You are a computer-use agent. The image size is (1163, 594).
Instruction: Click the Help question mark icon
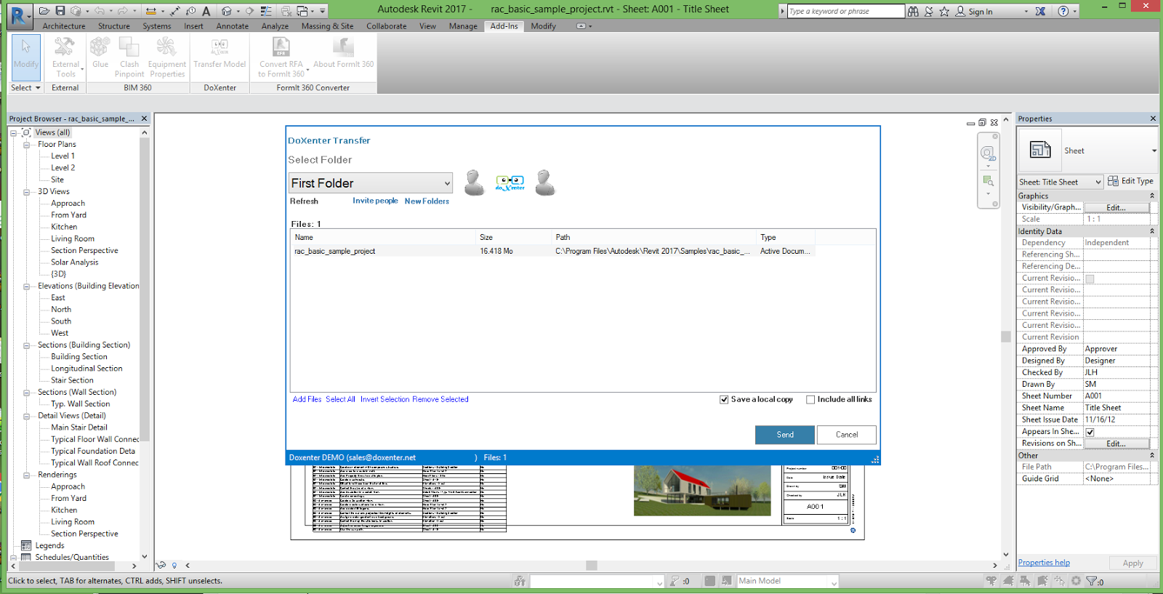coord(1063,11)
